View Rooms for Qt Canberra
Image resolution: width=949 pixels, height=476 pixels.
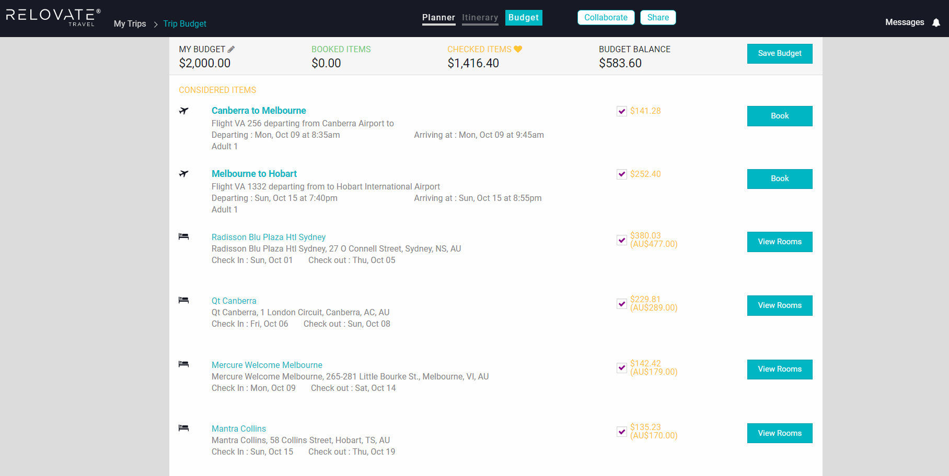780,305
